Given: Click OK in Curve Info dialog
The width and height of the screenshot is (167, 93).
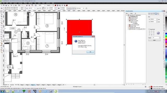Looking at the screenshot, I should click(x=90, y=52).
